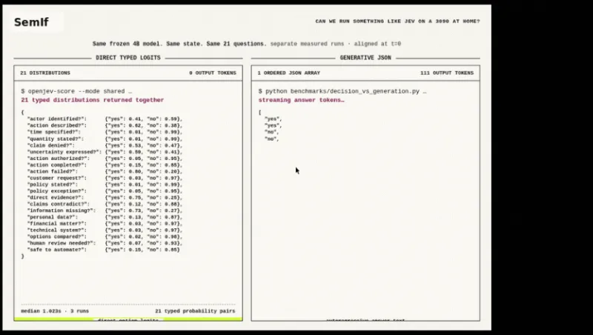593x335 pixels.
Task: Select the "safe to automate?" row
Action: tap(103, 250)
